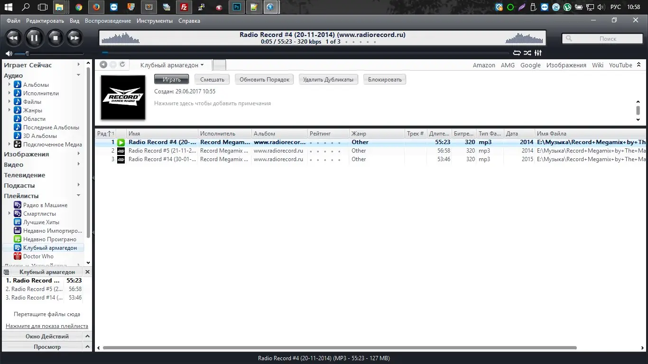The height and width of the screenshot is (364, 648).
Task: Toggle repeat mode for playback
Action: click(x=517, y=53)
